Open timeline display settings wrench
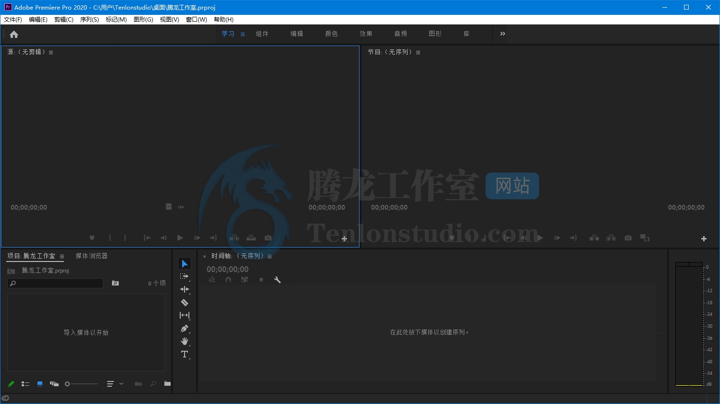720x404 pixels. 277,280
